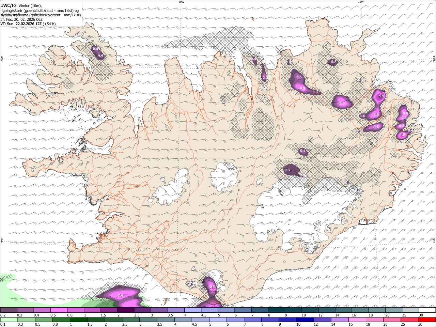Select the 'IT: Fös. 20. 02. 2026 06Z' line
The height and width of the screenshot is (327, 436).
click(x=21, y=19)
